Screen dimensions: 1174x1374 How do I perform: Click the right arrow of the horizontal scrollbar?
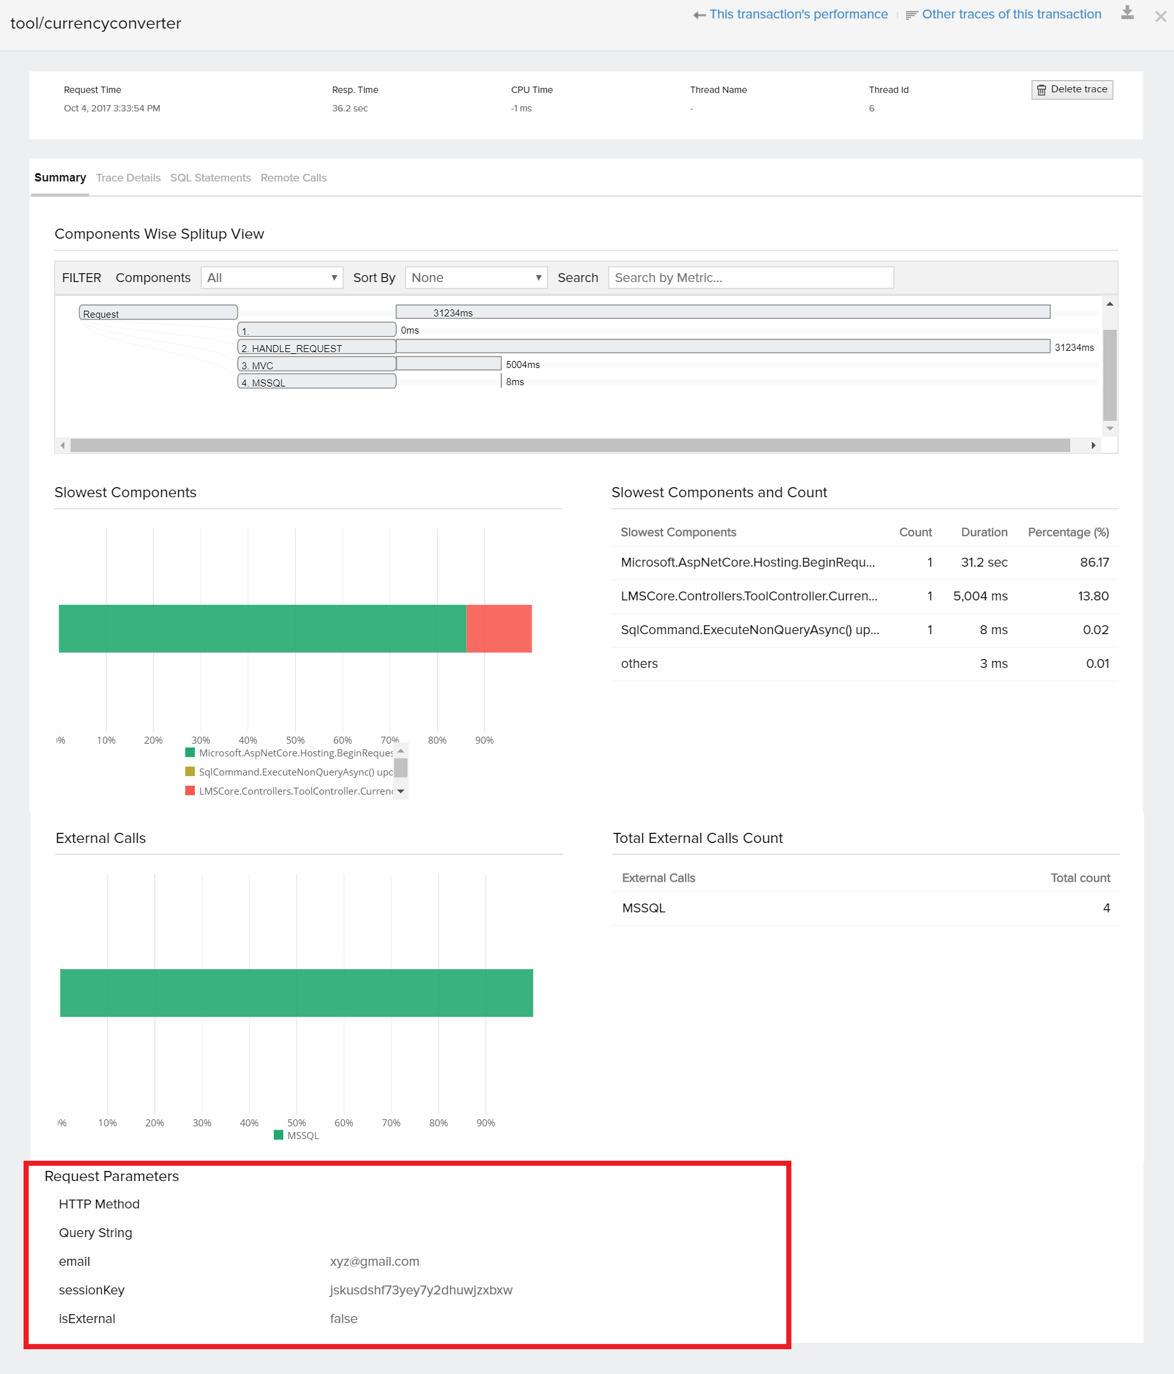tap(1094, 445)
